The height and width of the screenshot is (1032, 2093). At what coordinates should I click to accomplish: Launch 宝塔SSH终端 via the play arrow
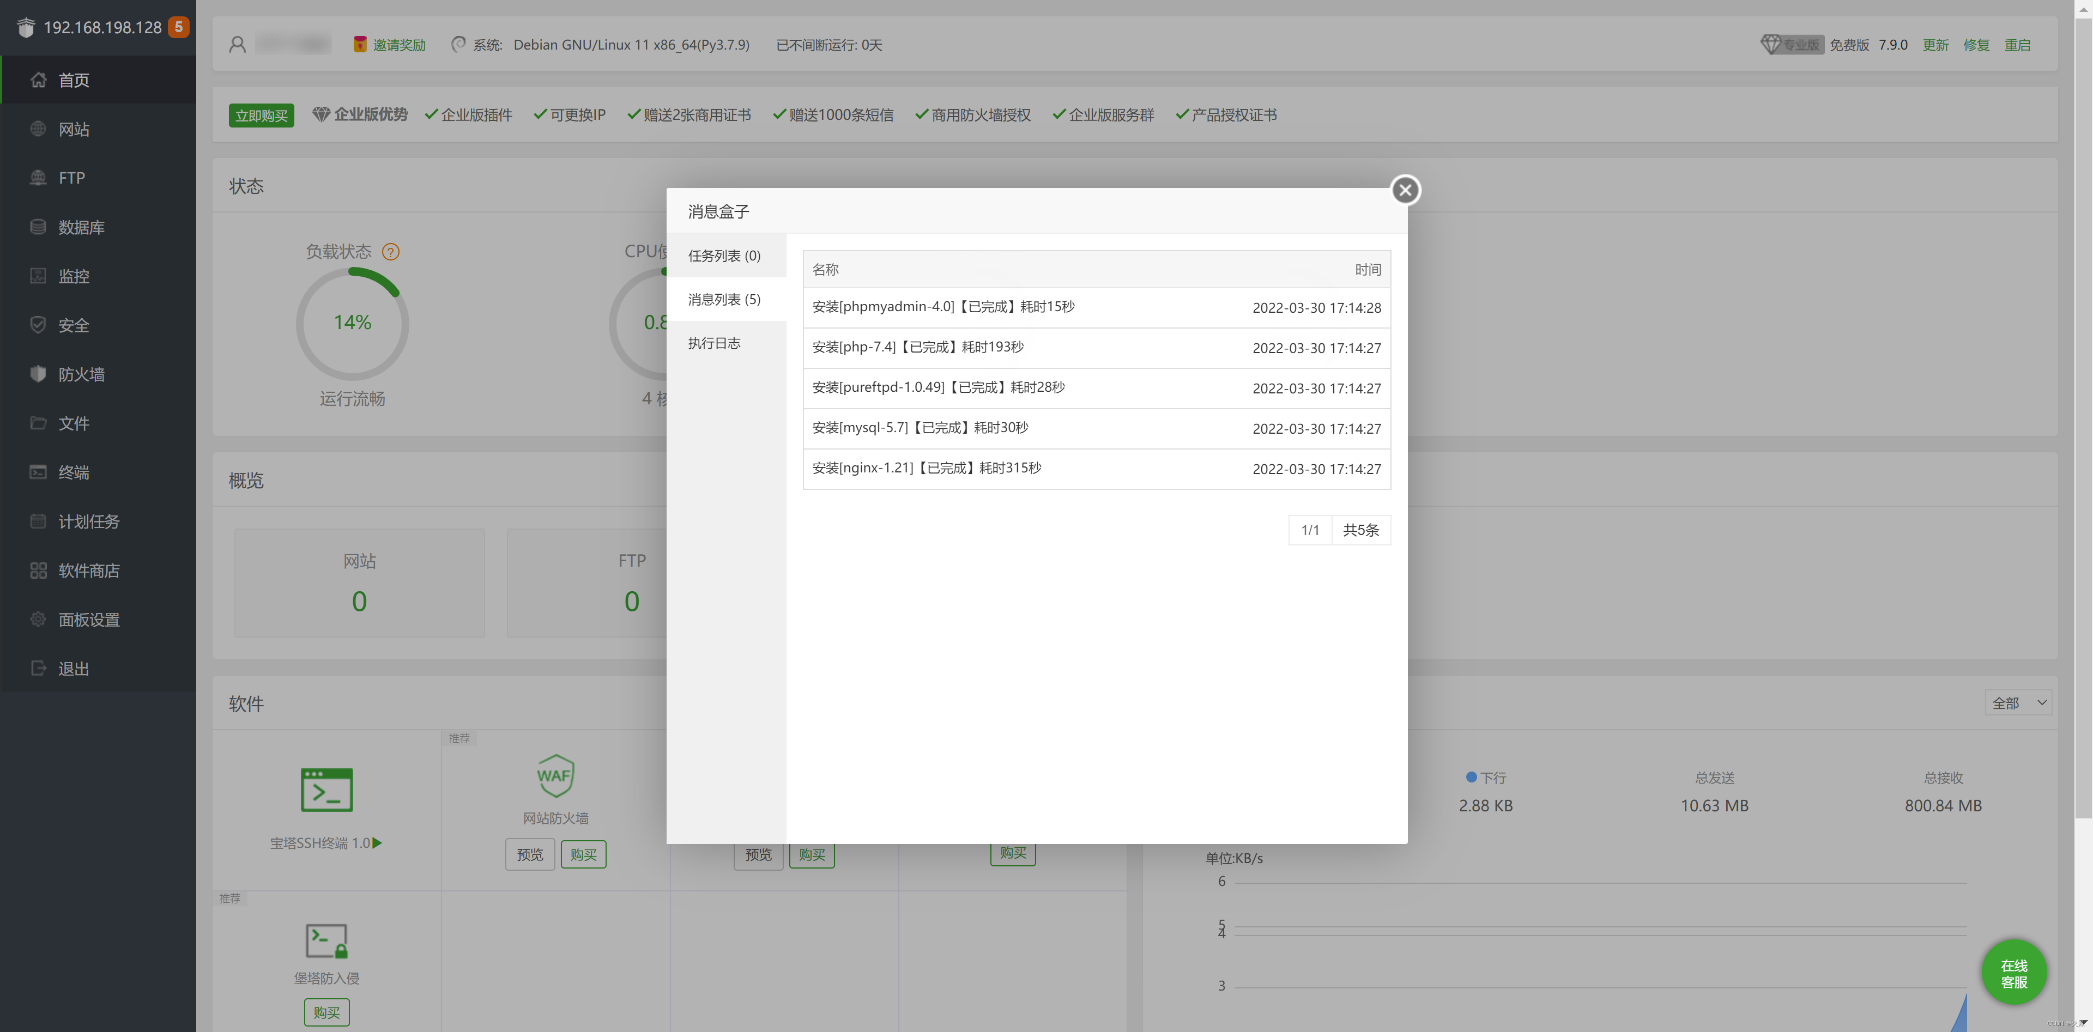tap(377, 843)
